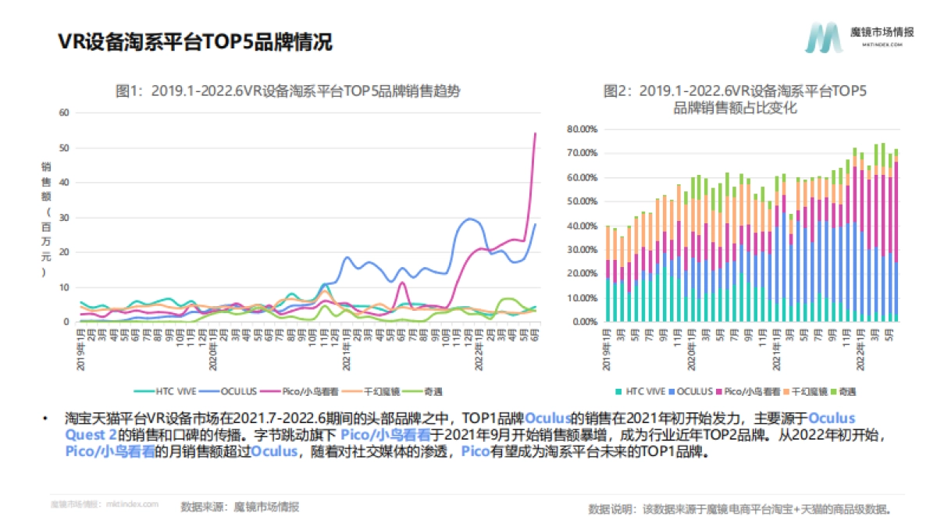
Task: Select Pico/小鸟看看 entry in bar chart legend
Action: 743,390
